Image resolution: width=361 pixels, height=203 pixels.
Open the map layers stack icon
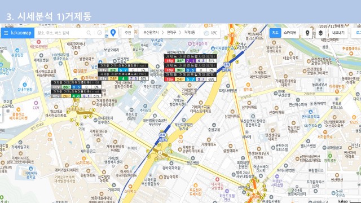pos(320,33)
